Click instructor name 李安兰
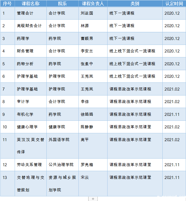 (x=87, y=51)
